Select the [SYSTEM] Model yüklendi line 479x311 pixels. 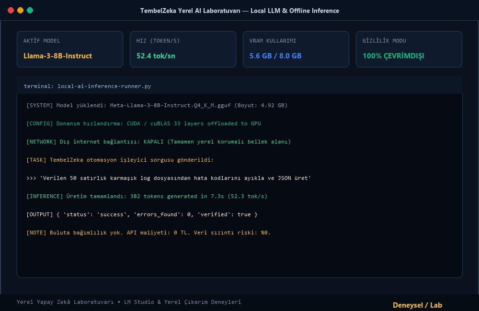pos(157,105)
